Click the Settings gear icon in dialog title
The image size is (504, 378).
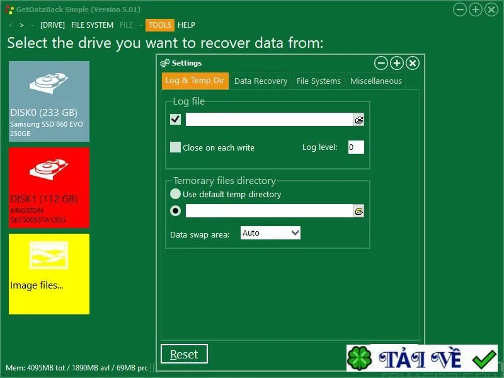tap(164, 63)
